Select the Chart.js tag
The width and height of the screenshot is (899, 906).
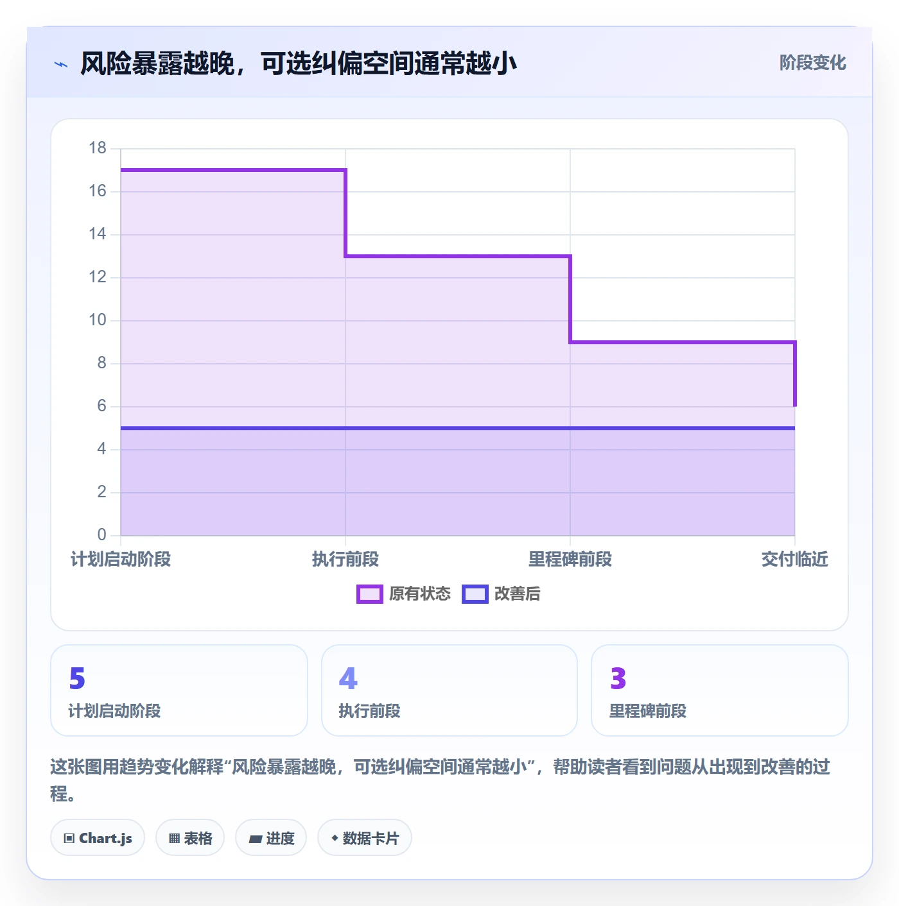pos(98,837)
